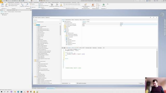The image size is (166, 93).
Task: Switch to the Пользовательские snippets tab
Action: [40, 22]
